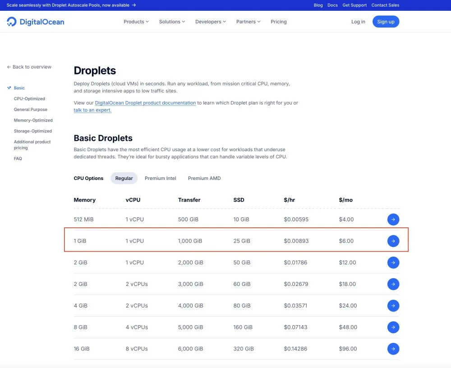Click arrow button for $48.00 plan

coord(393,327)
